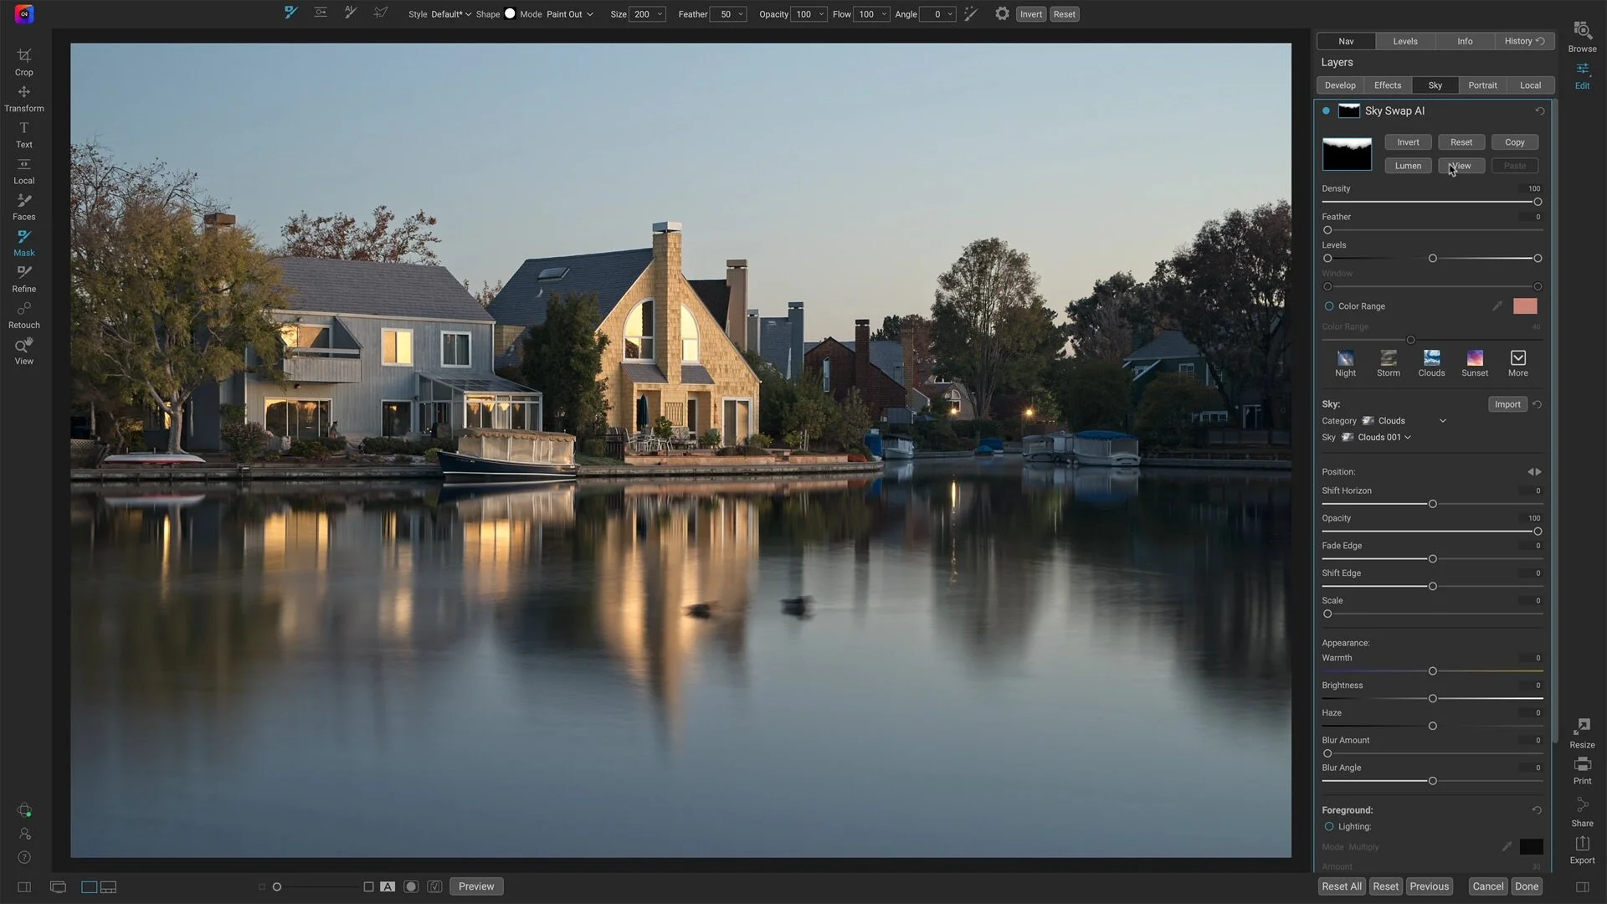Click Import to add a custom sky
Viewport: 1607px width, 904px height.
(x=1507, y=404)
